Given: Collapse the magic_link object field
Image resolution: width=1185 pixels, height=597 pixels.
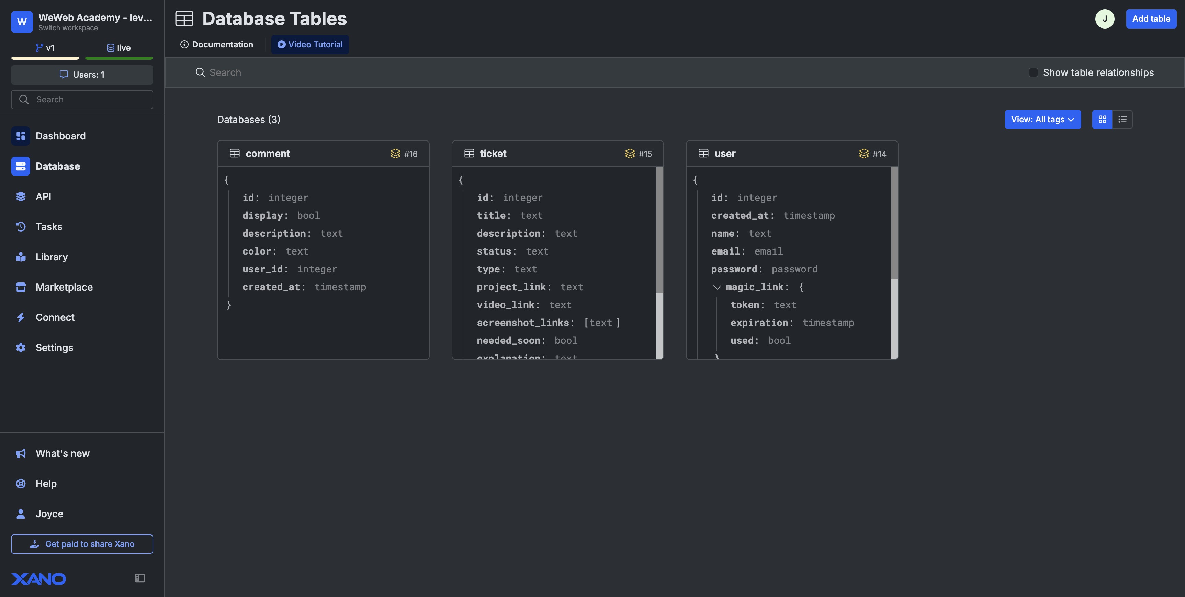Looking at the screenshot, I should tap(717, 288).
